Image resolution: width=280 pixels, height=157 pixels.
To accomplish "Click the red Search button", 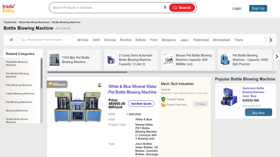I will [x=182, y=8].
